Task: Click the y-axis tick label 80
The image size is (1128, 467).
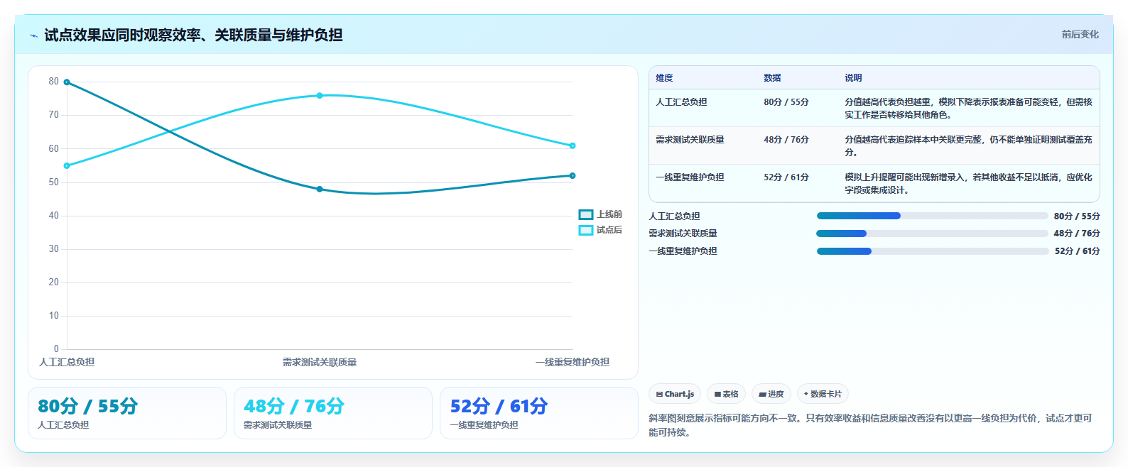Action: coord(54,82)
